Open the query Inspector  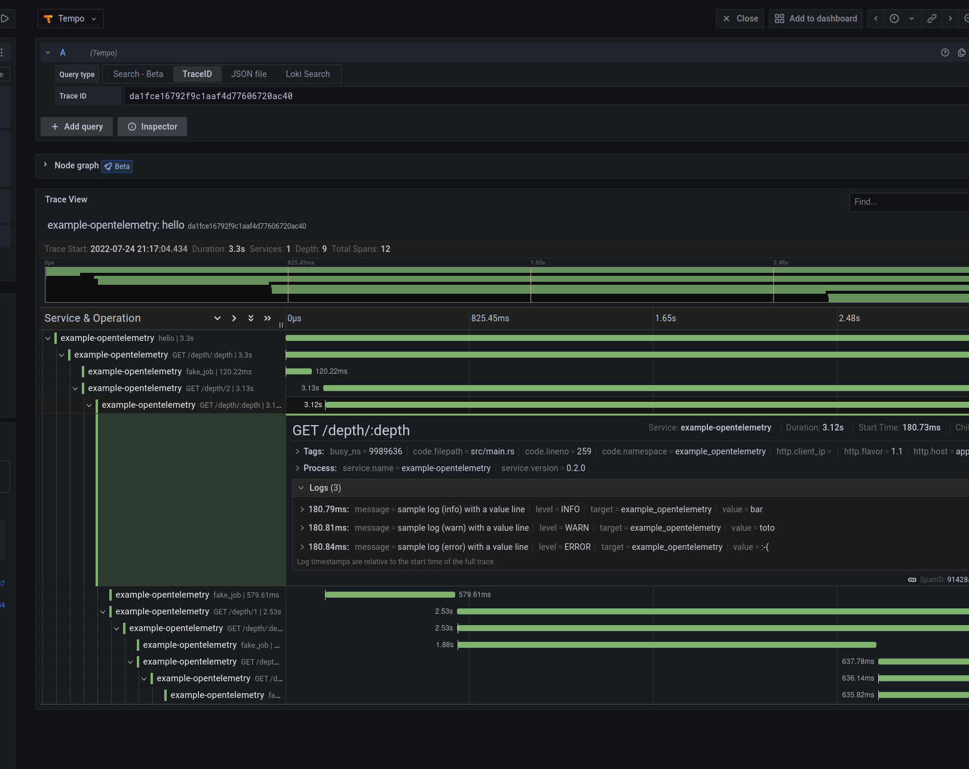coord(152,127)
